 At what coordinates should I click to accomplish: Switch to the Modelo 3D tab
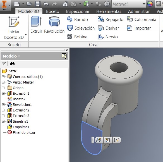(28, 11)
